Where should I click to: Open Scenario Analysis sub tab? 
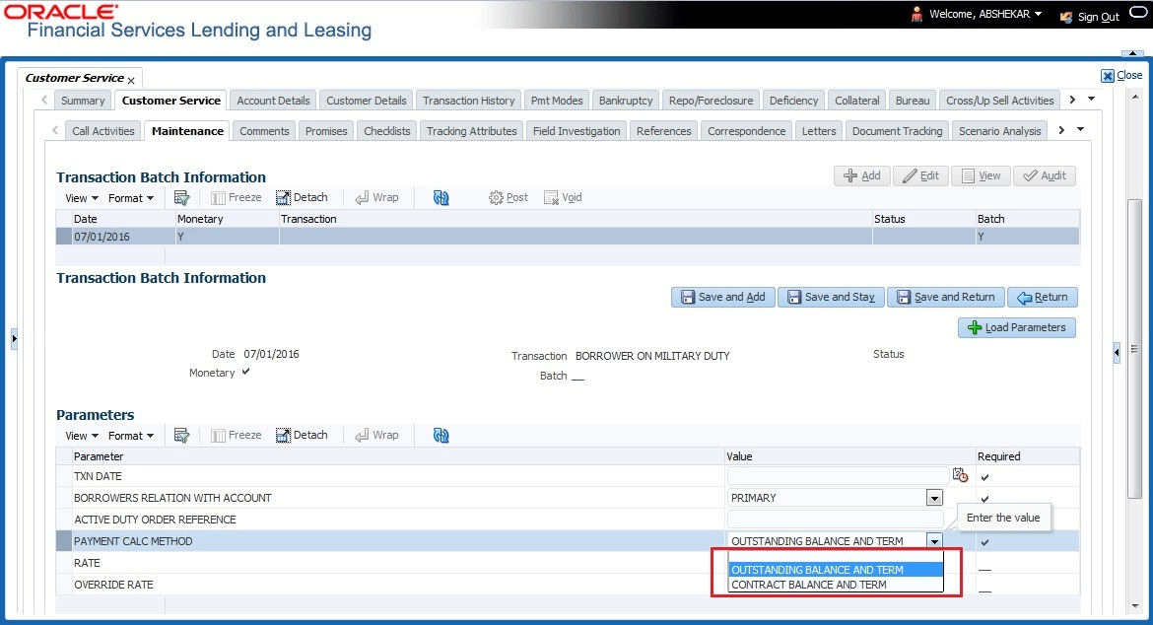coord(1000,131)
